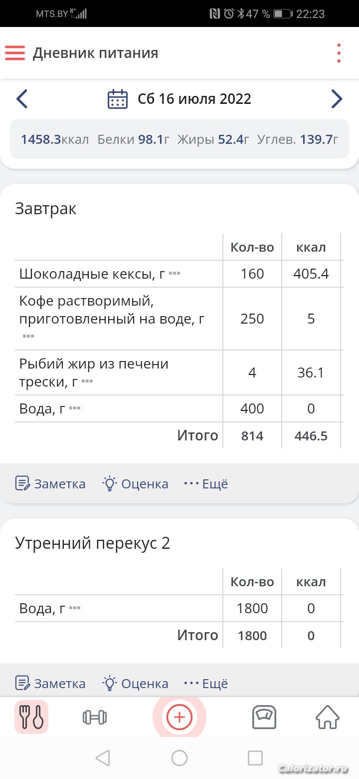This screenshot has width=359, height=779.
Task: Open the three-dot overflow menu
Action: coord(339,53)
